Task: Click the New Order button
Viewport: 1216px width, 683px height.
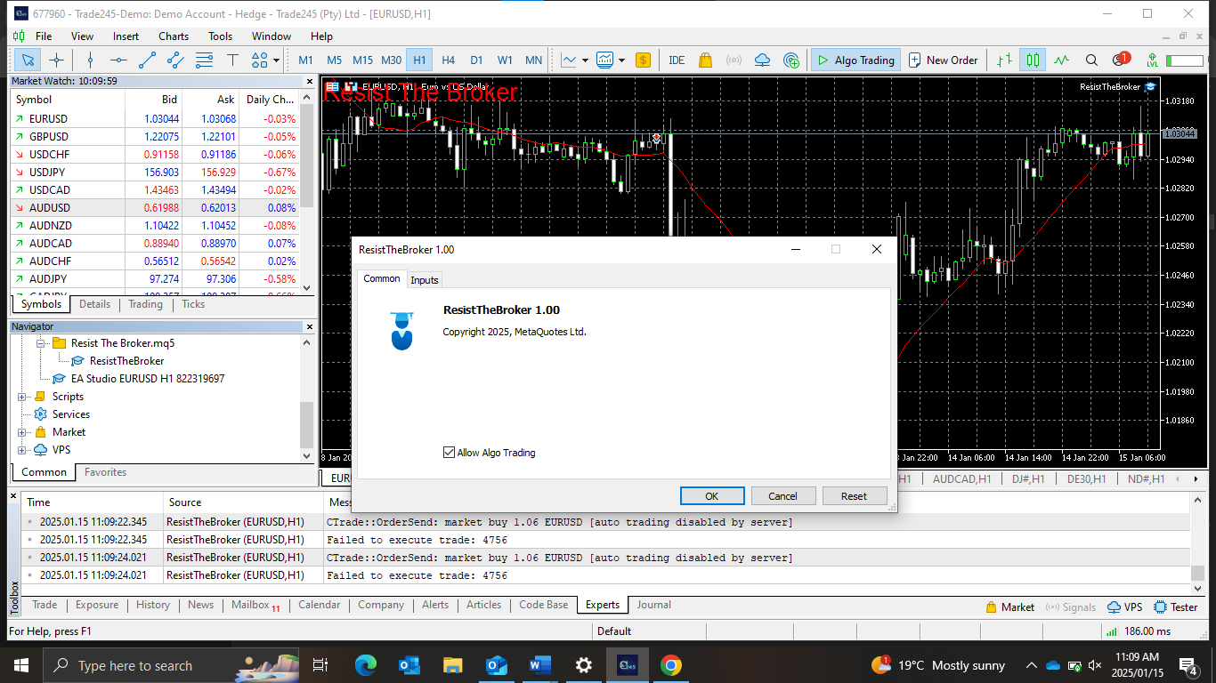Action: coord(944,60)
